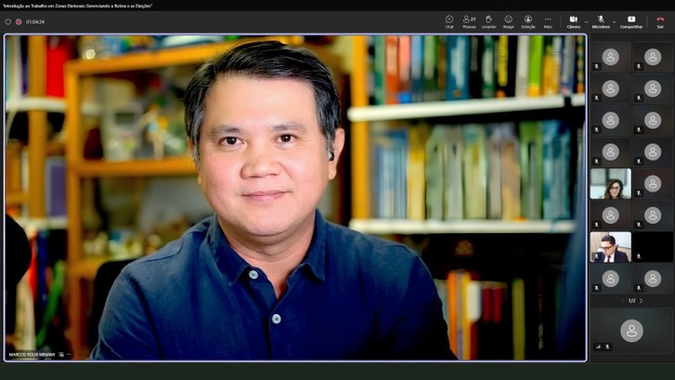The image size is (675, 380).
Task: Go to previous participants page arrow
Action: click(622, 301)
